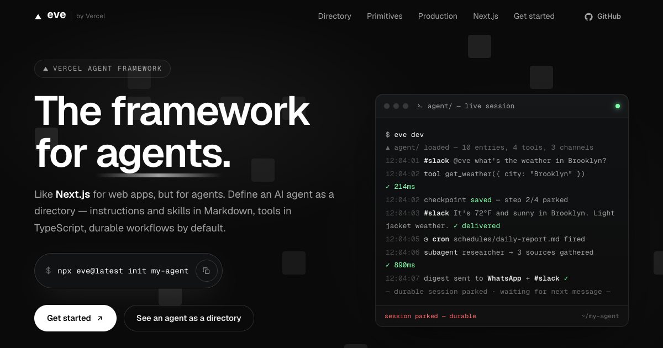Click the "✓ 214ms" result line
The image size is (663, 348).
[x=401, y=187]
